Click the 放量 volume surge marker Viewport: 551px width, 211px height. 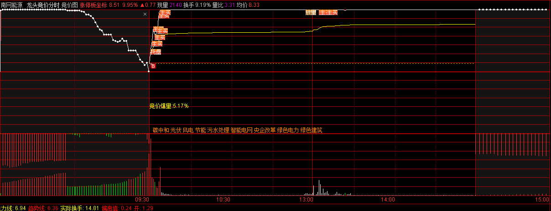(311, 12)
